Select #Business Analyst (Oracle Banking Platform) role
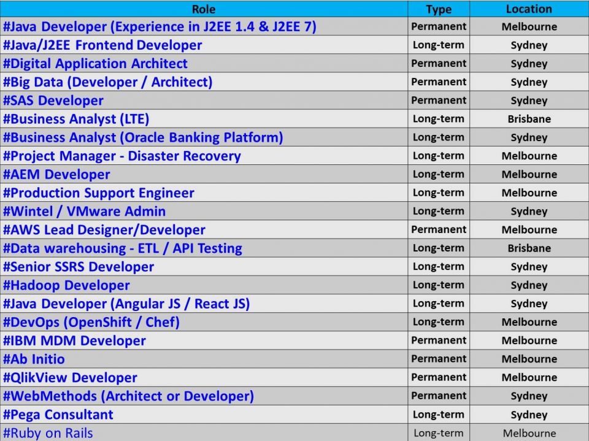 point(143,137)
